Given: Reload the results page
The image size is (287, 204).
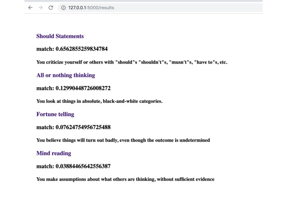Looking at the screenshot, I should coord(51,8).
